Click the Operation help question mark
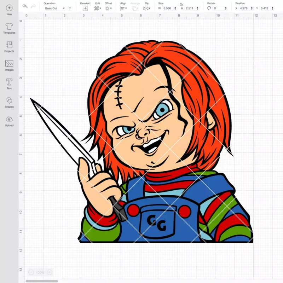 click(x=70, y=8)
